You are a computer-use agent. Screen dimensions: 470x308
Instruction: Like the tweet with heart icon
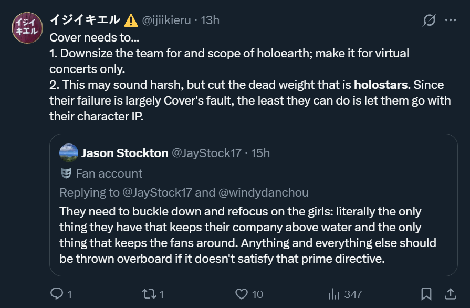(242, 294)
